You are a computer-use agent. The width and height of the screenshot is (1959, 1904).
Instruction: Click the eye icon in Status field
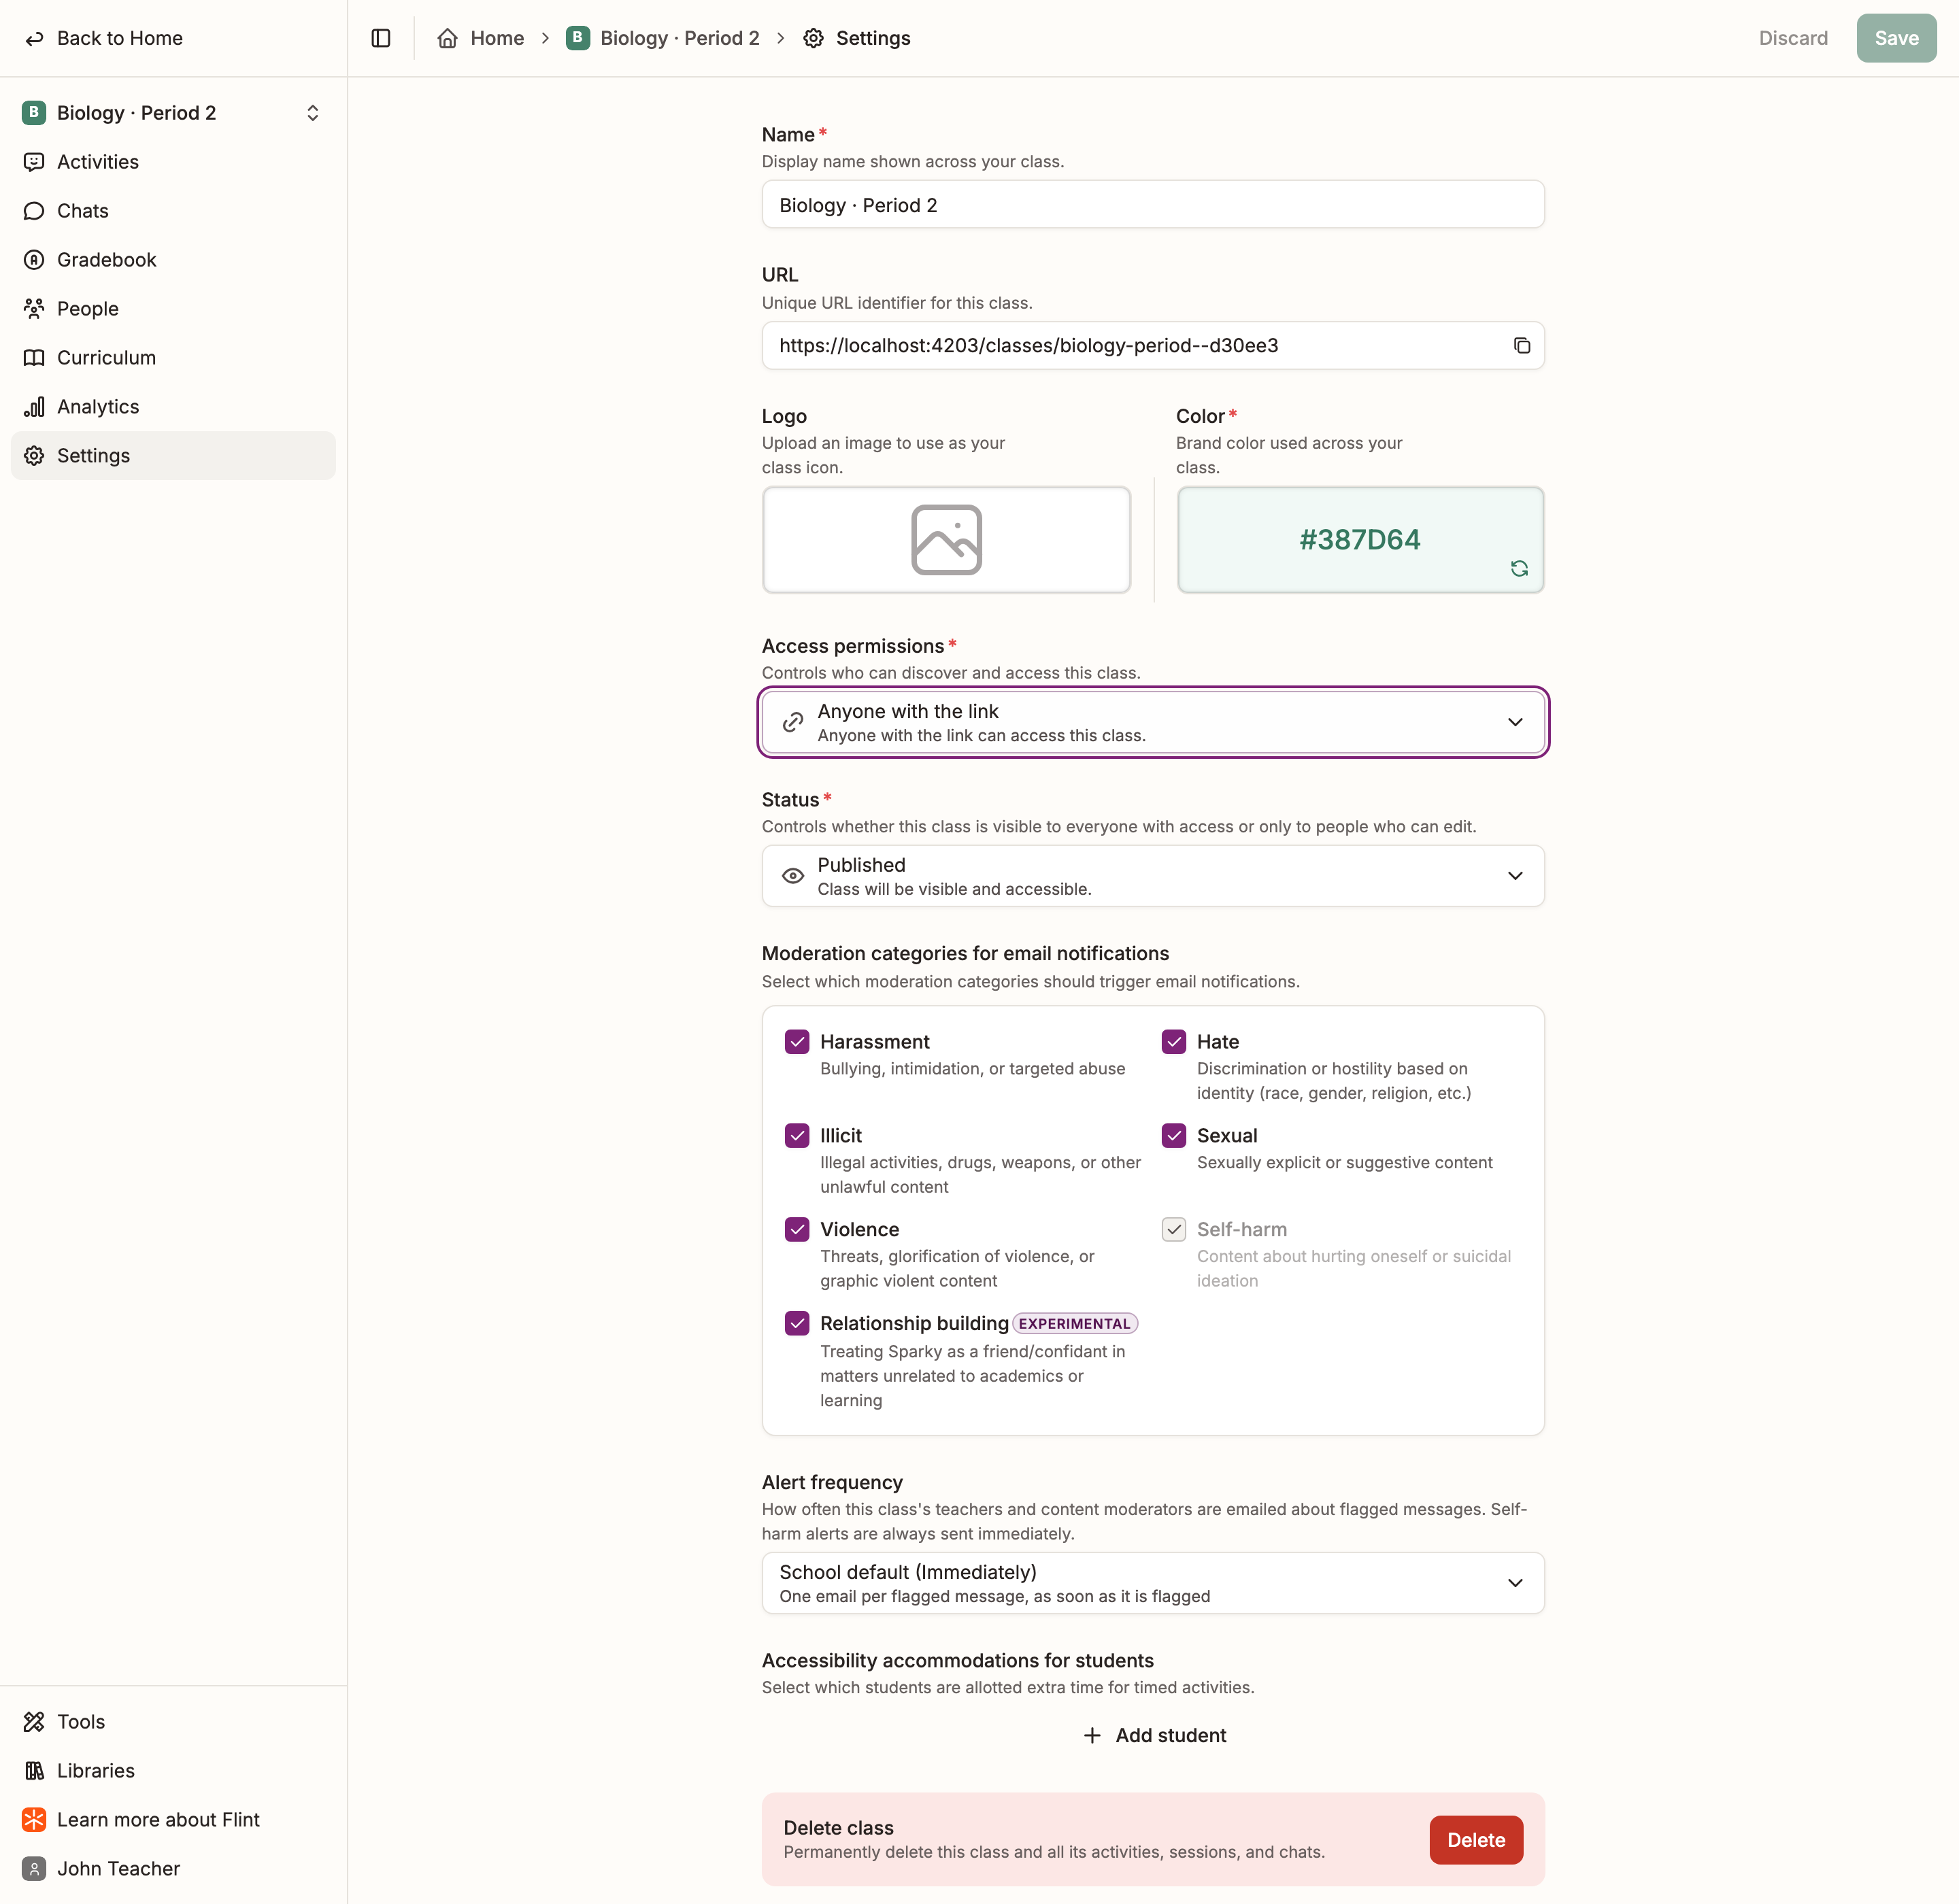[x=792, y=876]
